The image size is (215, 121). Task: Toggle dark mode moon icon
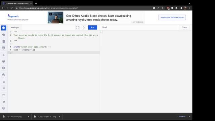pos(84,28)
